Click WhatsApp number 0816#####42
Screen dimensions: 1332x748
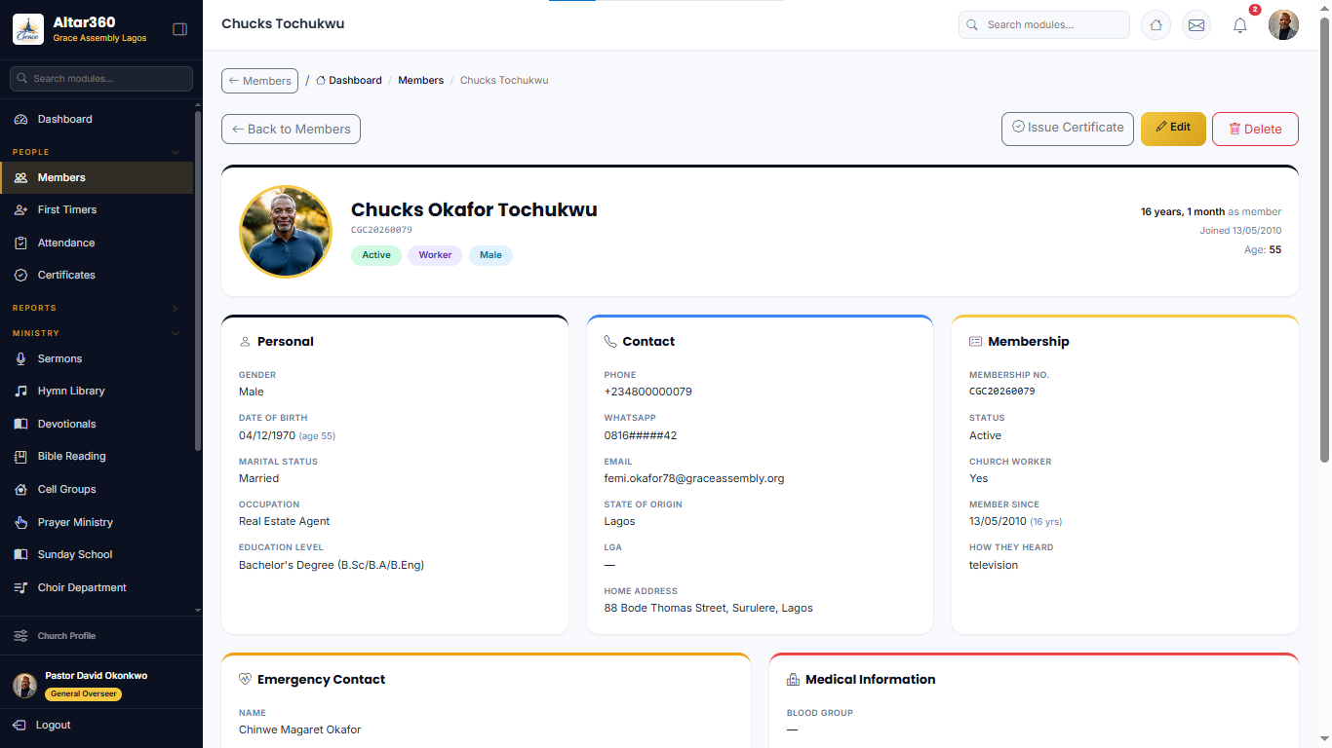(641, 435)
